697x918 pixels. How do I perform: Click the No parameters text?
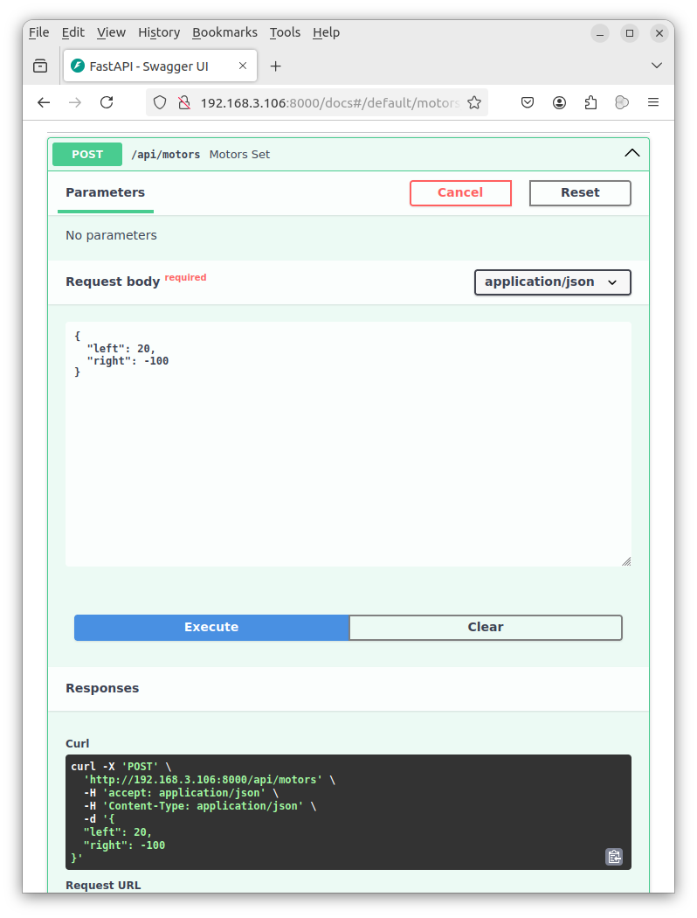[x=111, y=235]
